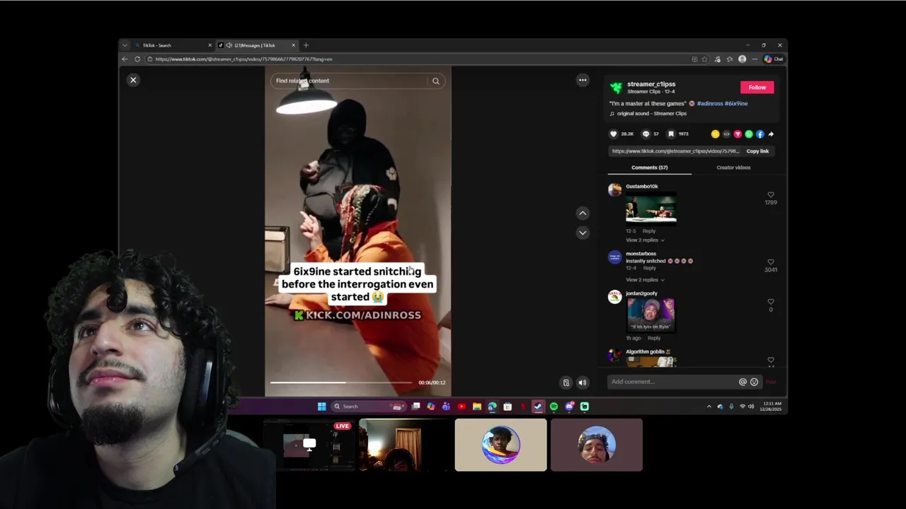This screenshot has width=906, height=509.
Task: Open browser settings and more menu
Action: [755, 59]
